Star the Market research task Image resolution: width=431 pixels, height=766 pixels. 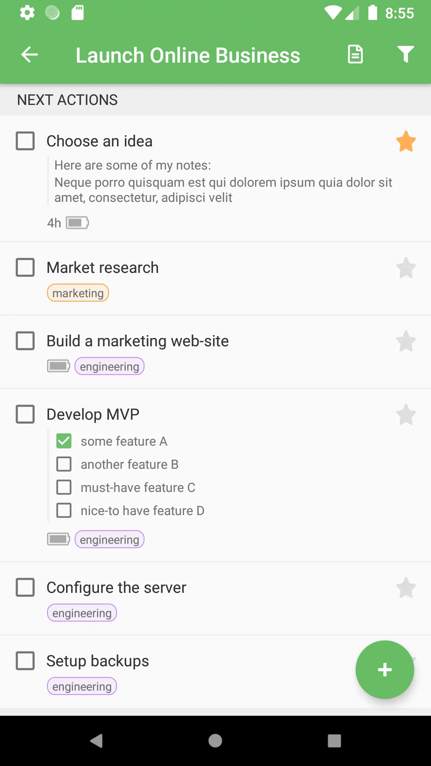[x=406, y=268]
